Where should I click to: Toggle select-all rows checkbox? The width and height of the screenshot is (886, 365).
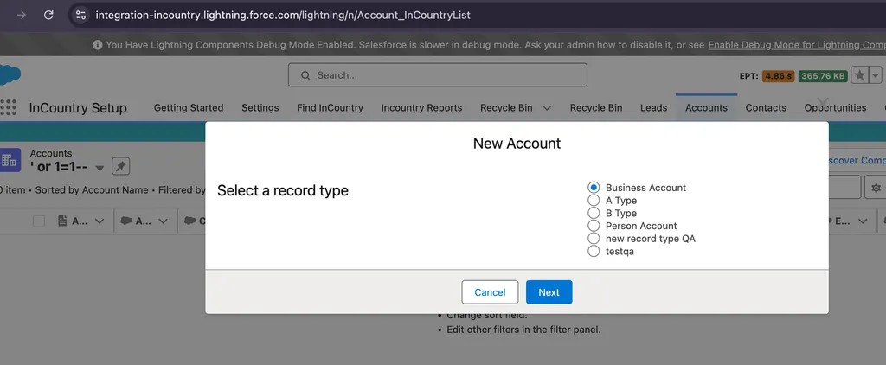pyautogui.click(x=38, y=221)
